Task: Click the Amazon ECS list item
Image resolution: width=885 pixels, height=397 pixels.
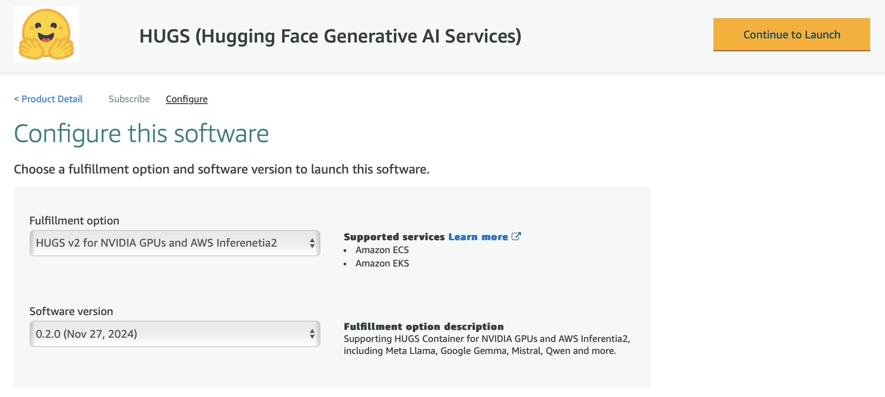Action: (382, 250)
